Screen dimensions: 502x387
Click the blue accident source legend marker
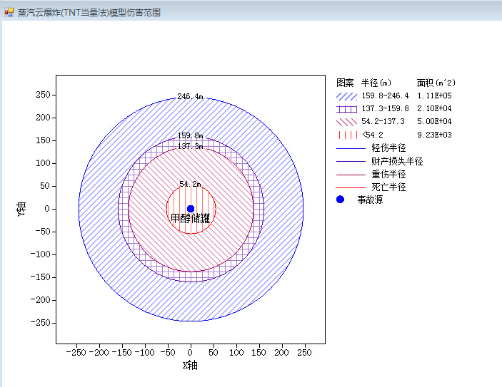pyautogui.click(x=340, y=200)
